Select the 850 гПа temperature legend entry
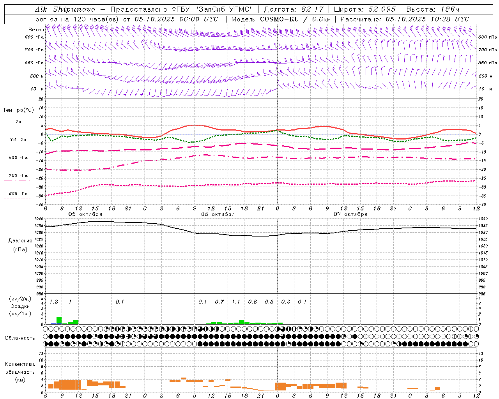Viewport: 499px width, 399px height. [x=18, y=159]
